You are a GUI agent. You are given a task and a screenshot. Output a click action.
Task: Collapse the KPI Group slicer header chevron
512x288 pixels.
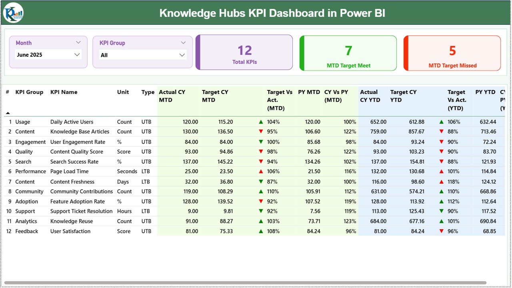(183, 42)
